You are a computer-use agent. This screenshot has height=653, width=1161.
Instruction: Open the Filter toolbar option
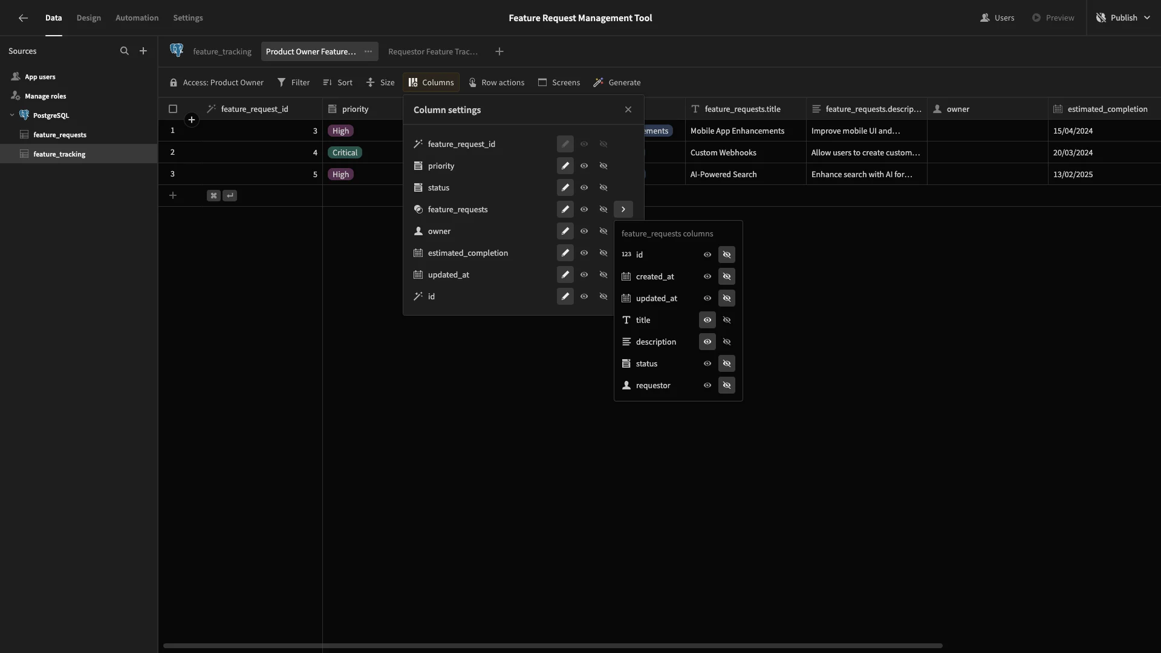(x=293, y=82)
